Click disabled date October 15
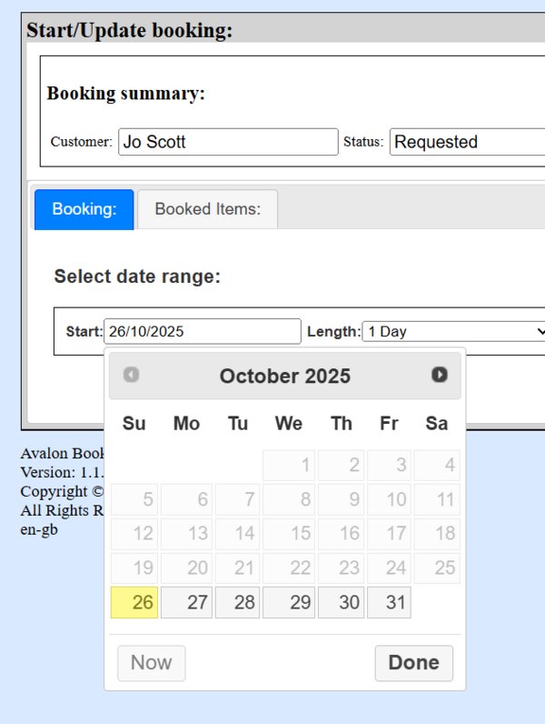 tap(289, 534)
